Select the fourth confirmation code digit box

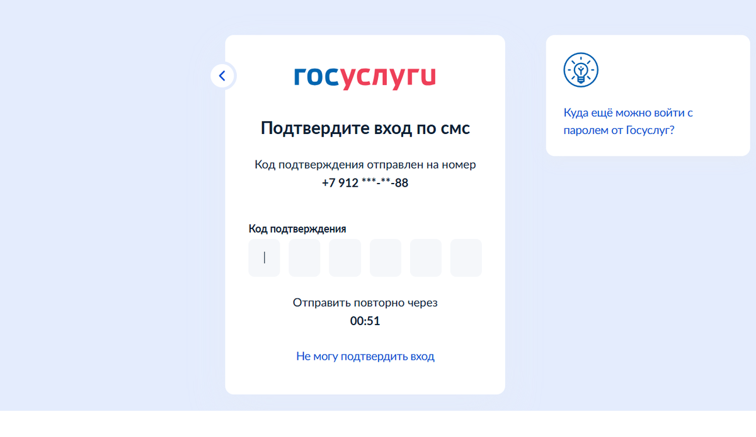tap(386, 258)
